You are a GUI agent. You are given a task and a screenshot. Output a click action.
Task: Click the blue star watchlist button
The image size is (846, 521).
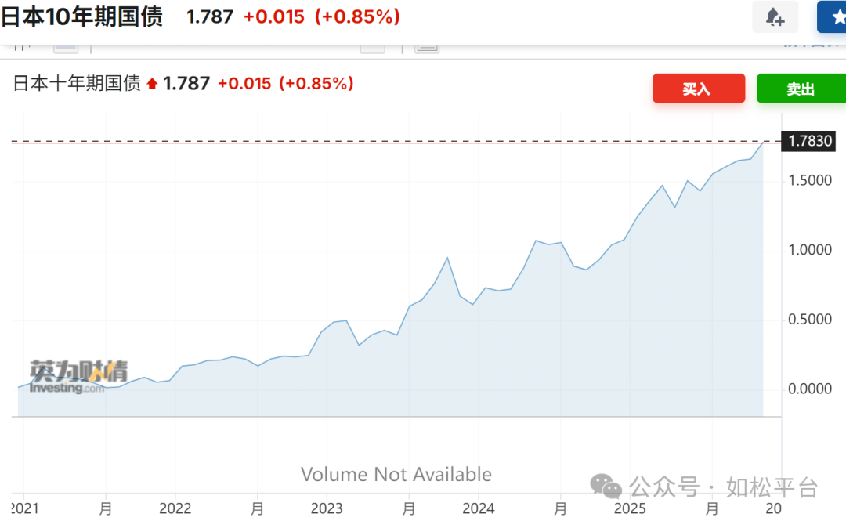(x=835, y=17)
